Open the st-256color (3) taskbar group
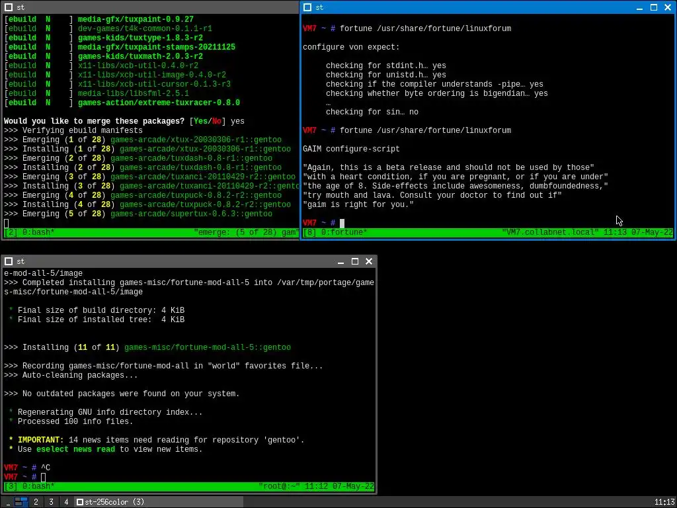This screenshot has width=677, height=508. coord(158,502)
